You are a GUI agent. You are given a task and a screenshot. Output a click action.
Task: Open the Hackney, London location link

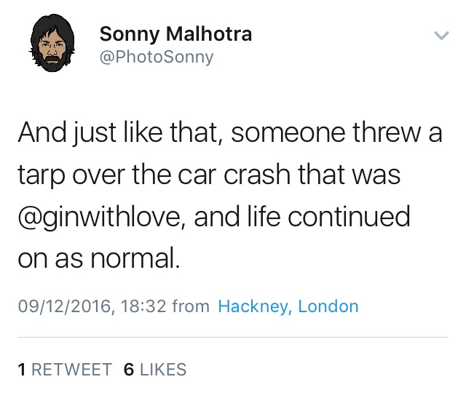[x=288, y=306]
